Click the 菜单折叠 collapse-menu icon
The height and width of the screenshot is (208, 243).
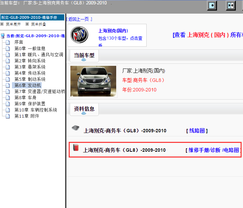27,24
